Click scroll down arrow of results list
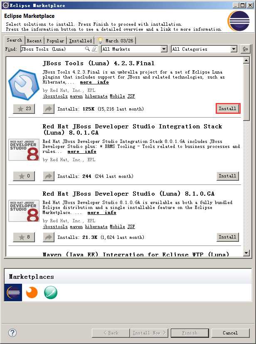The height and width of the screenshot is (344, 256). coord(246,253)
